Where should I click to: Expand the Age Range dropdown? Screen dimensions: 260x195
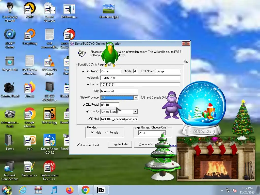click(164, 133)
